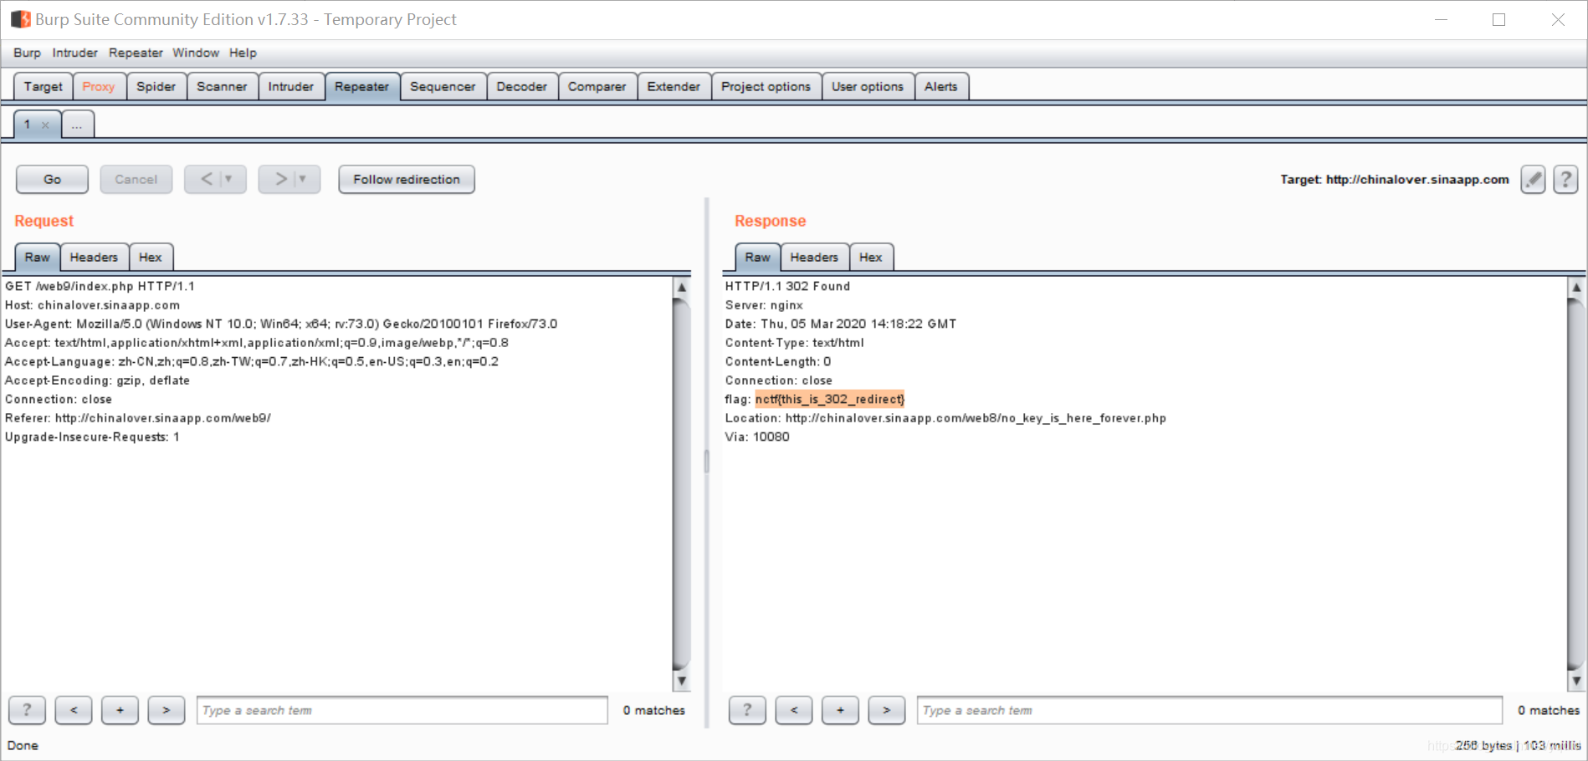Switch to the Sequencer tab
The height and width of the screenshot is (761, 1588).
tap(443, 86)
